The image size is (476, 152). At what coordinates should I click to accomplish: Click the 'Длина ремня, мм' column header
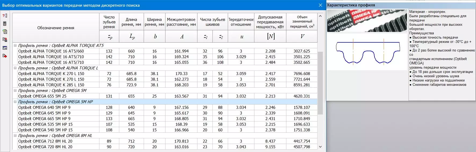point(131,22)
